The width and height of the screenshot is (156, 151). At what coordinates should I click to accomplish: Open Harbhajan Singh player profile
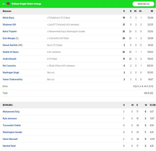tap(11, 73)
